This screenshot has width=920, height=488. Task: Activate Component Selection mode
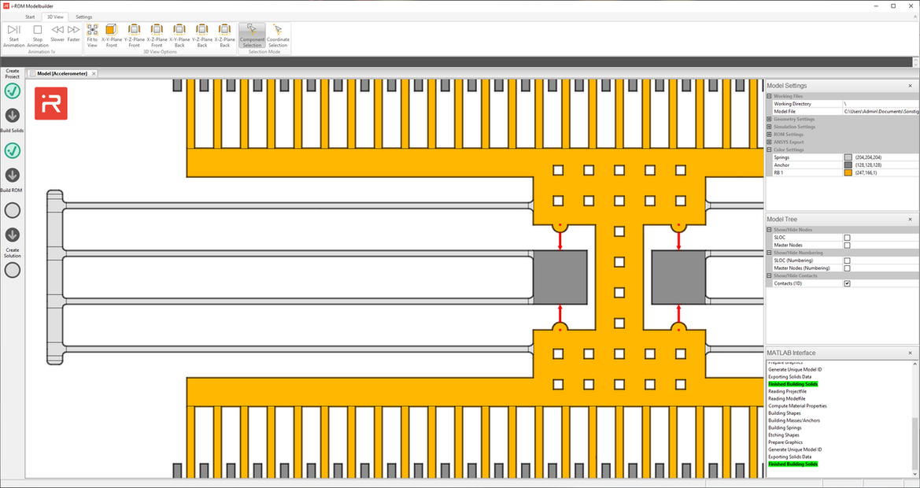click(253, 35)
